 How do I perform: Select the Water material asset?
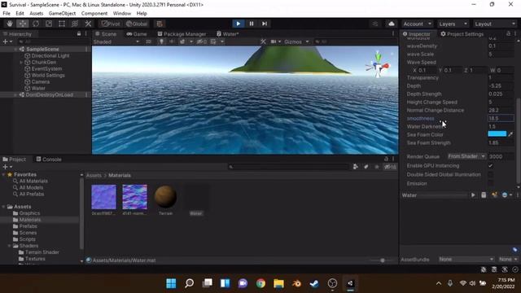coord(196,200)
